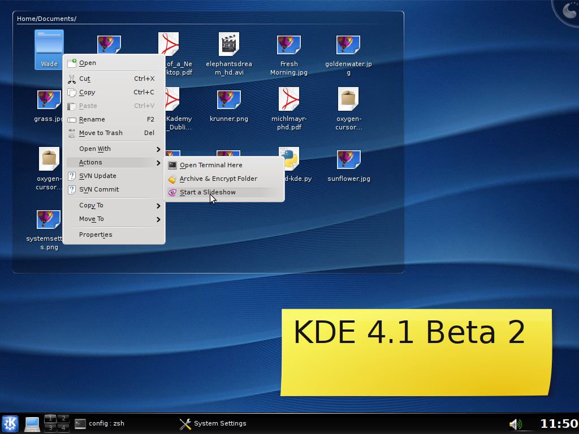Select the PDF icon ending in ktop.pdf
579x434 pixels.
pos(168,44)
